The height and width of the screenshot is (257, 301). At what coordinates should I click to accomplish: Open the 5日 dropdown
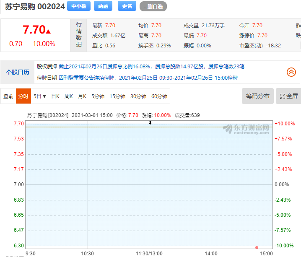point(40,96)
